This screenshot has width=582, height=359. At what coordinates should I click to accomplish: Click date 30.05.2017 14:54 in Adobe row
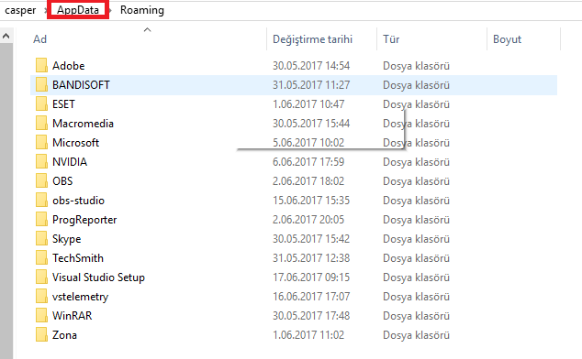[311, 66]
